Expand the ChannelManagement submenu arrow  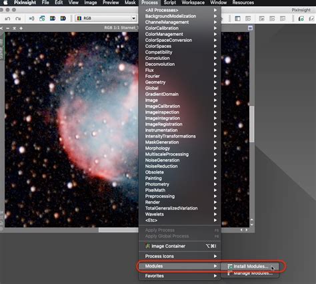(x=215, y=22)
